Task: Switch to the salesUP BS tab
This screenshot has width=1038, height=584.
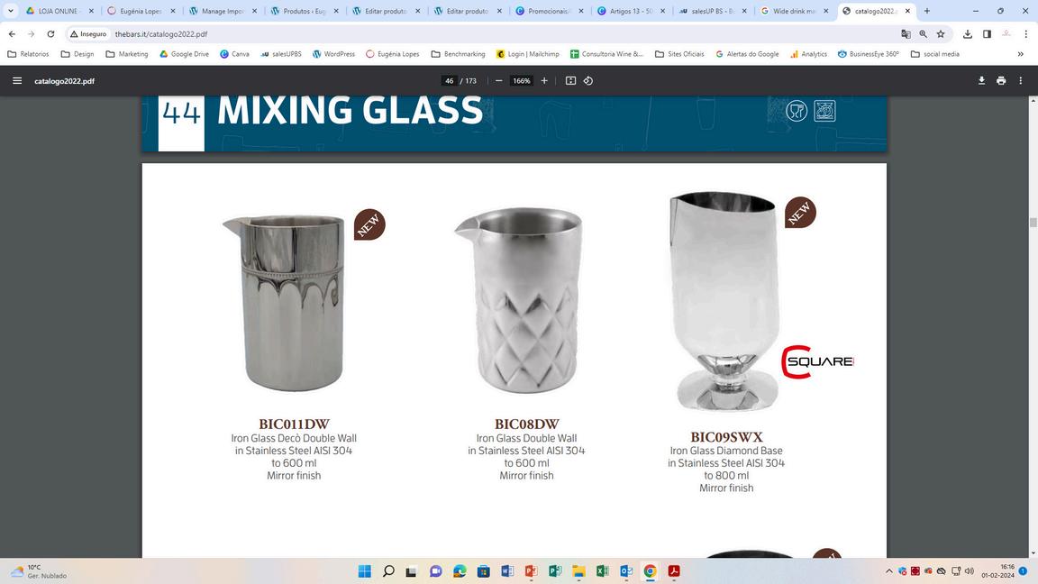Action: [x=713, y=11]
